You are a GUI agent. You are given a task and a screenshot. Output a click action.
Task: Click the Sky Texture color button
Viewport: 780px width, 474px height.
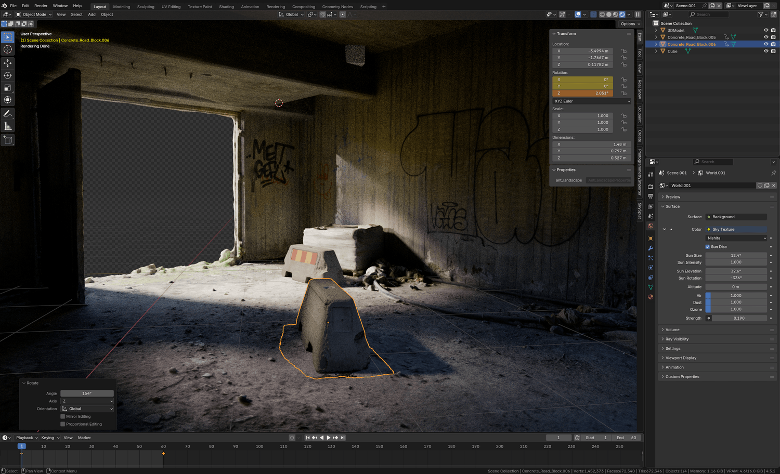736,229
